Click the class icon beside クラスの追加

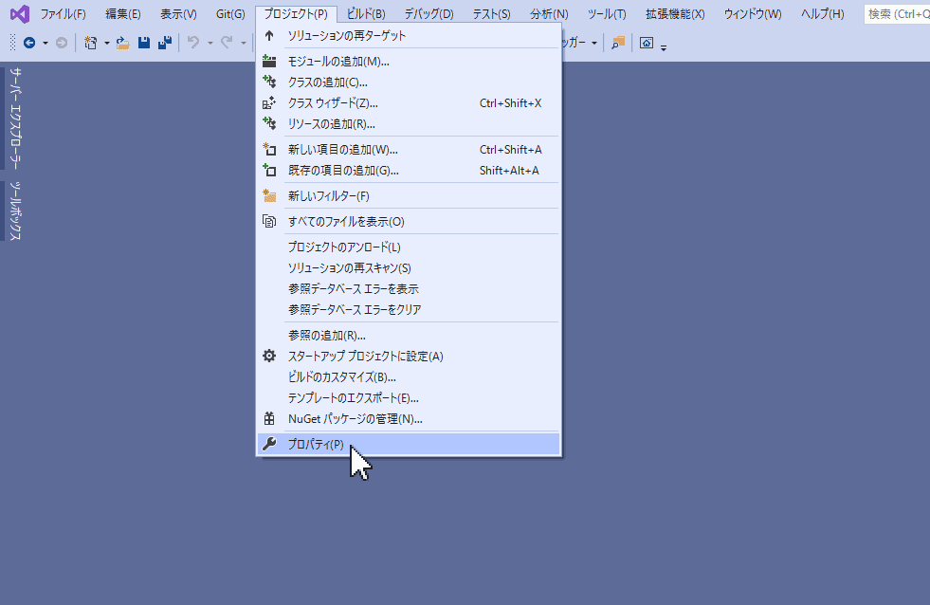coord(269,82)
